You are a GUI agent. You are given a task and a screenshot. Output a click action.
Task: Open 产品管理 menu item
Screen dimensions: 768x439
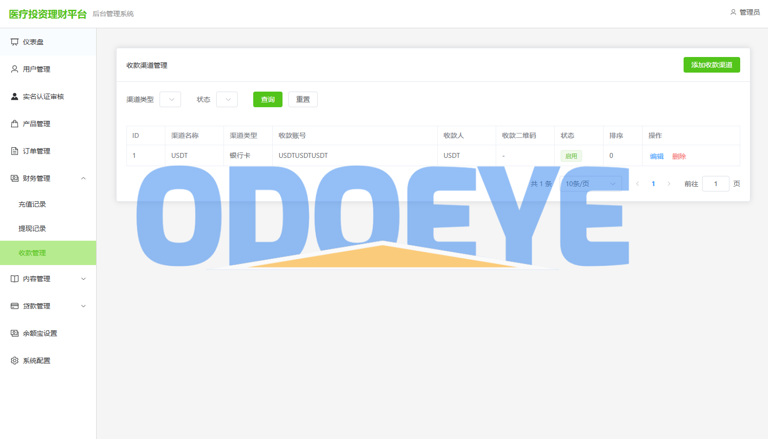pyautogui.click(x=48, y=124)
